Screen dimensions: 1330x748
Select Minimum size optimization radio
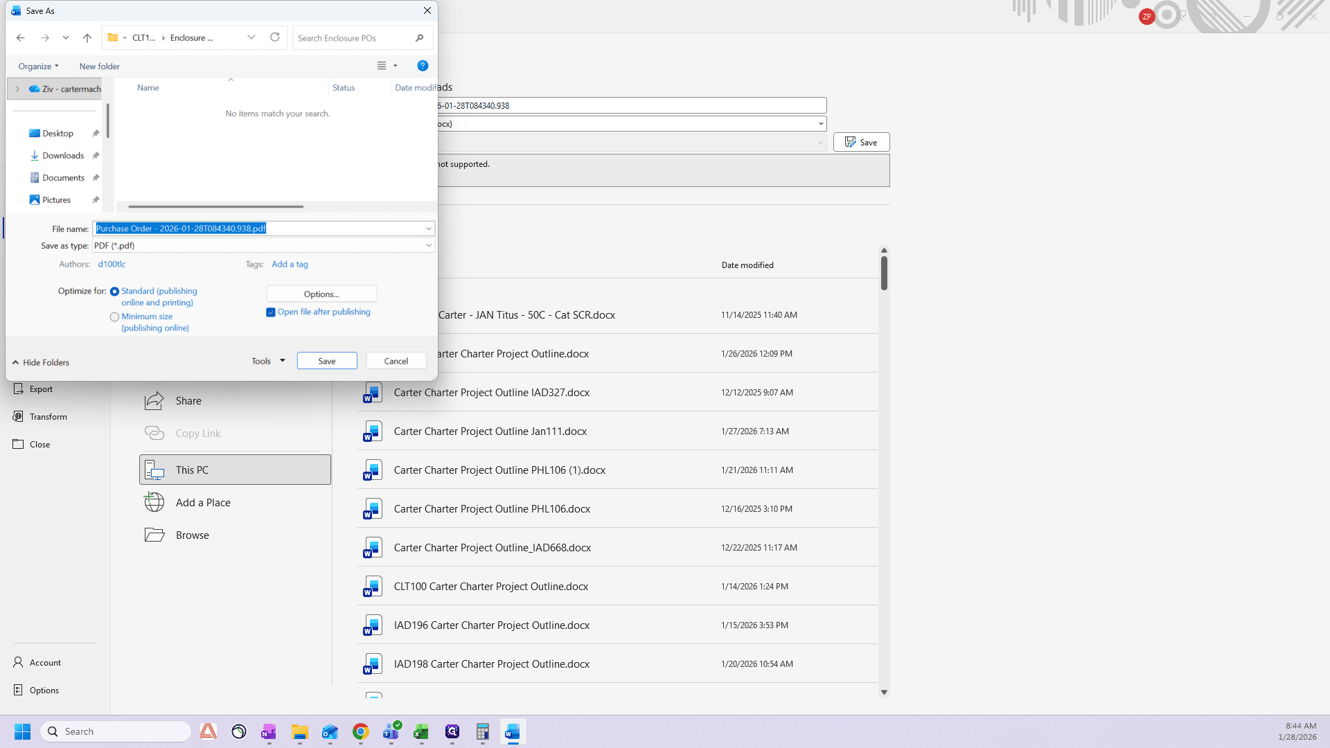[115, 317]
